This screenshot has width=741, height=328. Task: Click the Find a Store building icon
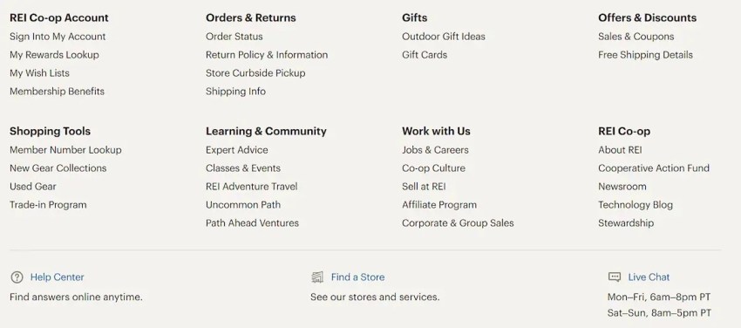click(x=317, y=277)
